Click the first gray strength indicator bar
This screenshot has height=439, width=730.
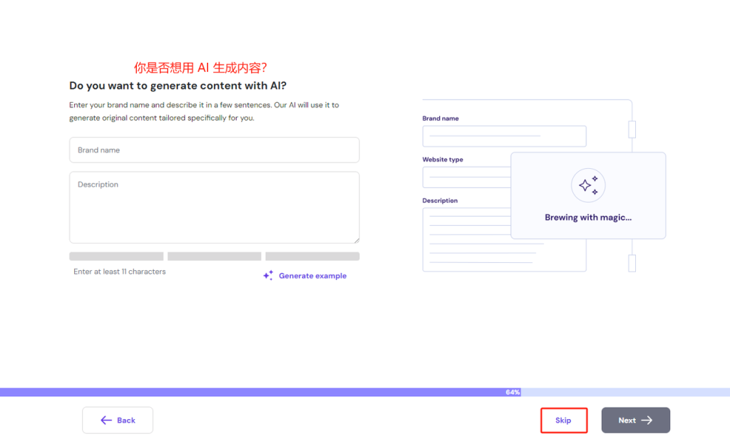[x=116, y=257]
